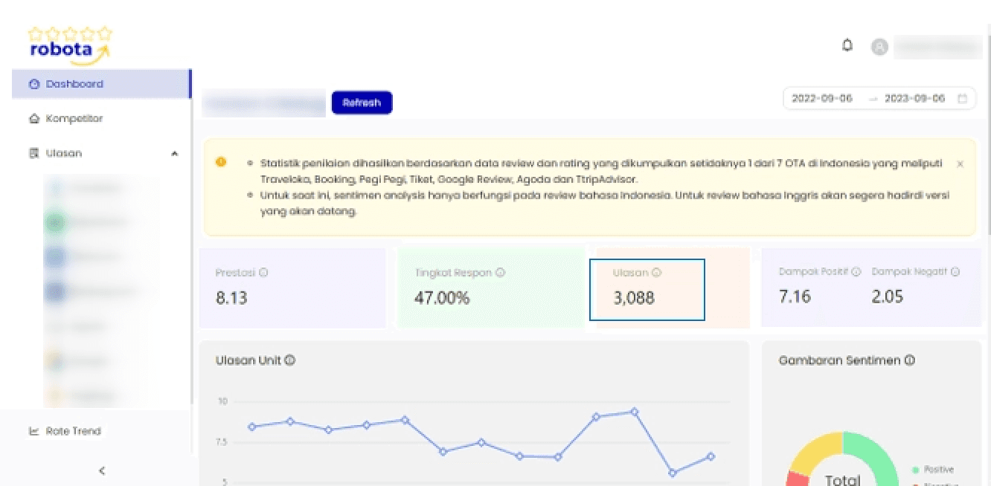Toggle the Positive legend entry
Screen dimensions: 991x486
click(x=933, y=470)
